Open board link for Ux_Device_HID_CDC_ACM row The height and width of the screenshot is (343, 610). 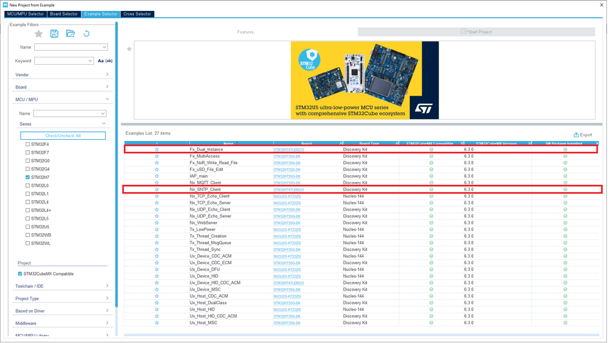[x=289, y=283]
